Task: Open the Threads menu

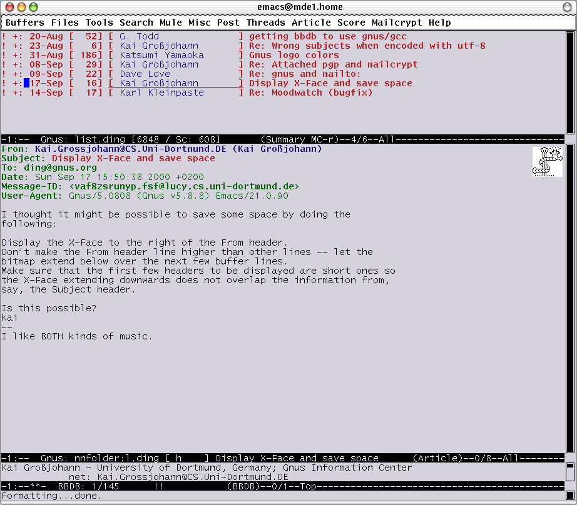Action: pos(266,22)
